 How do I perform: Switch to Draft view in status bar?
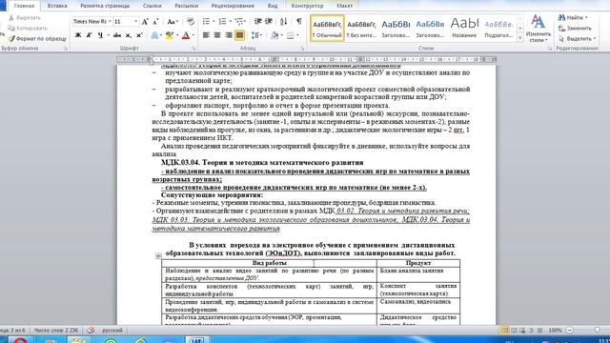540,331
